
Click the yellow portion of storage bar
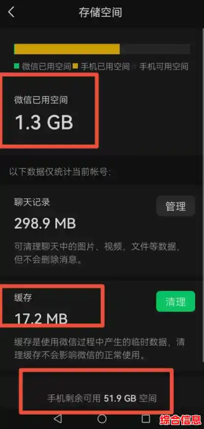[x=67, y=49]
